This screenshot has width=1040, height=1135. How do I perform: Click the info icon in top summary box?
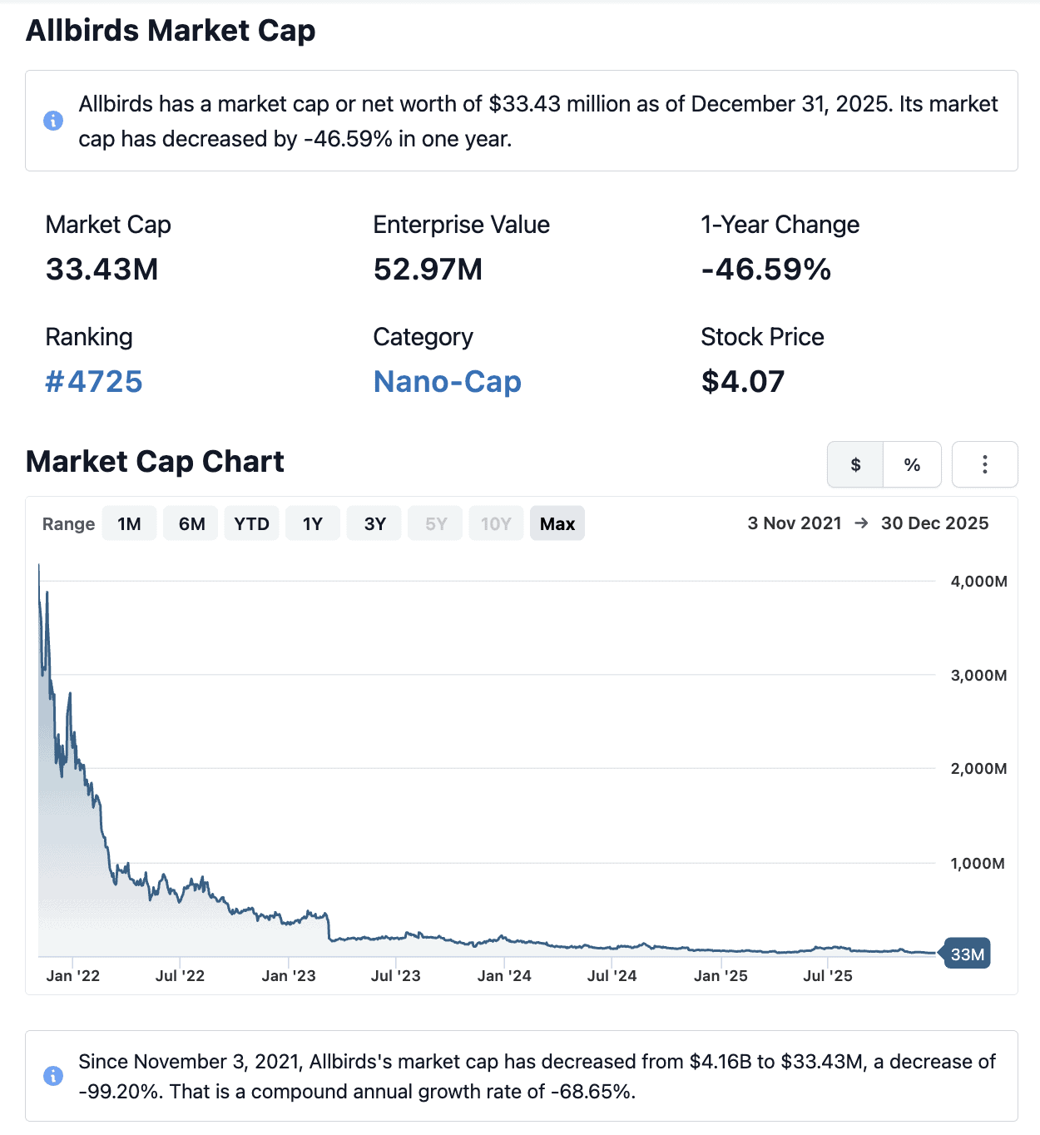pos(53,121)
